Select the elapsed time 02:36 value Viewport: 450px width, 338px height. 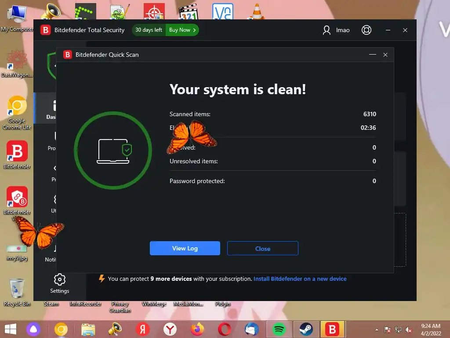[x=368, y=128]
